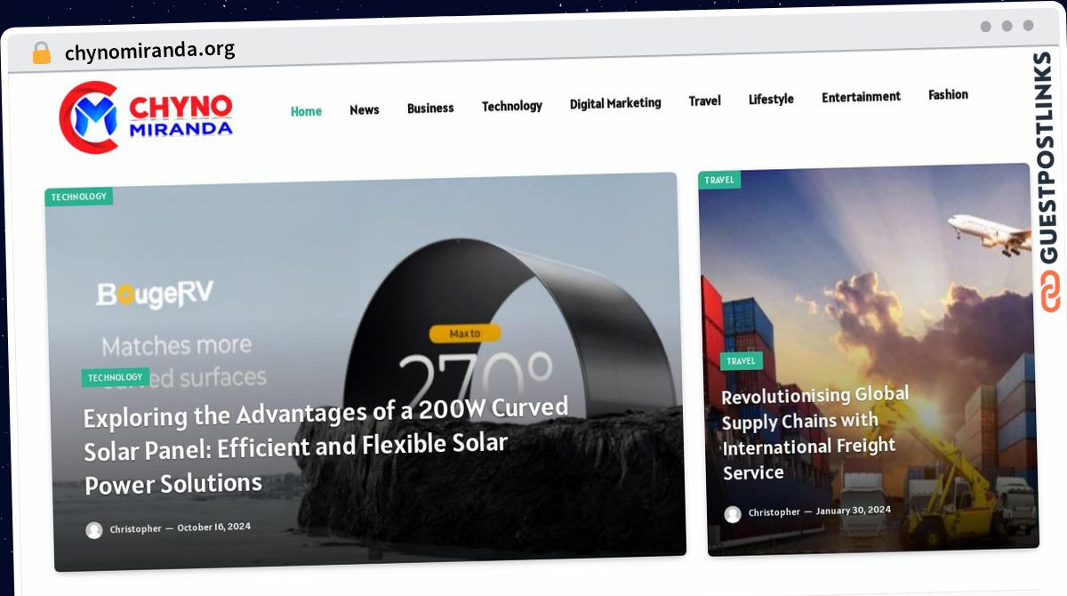The image size is (1067, 596).
Task: Go to the Entertainment section
Action: coord(861,96)
